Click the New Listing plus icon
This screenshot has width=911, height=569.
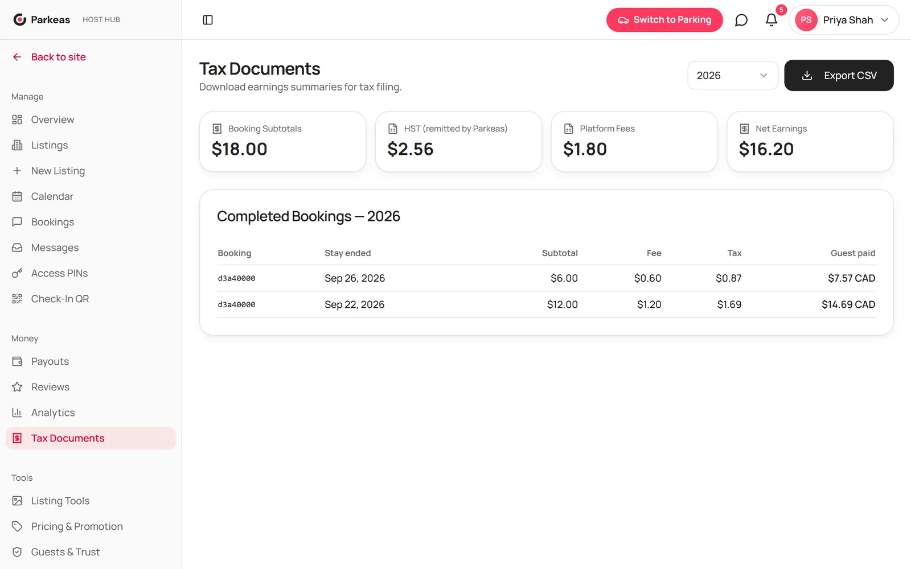click(x=17, y=171)
